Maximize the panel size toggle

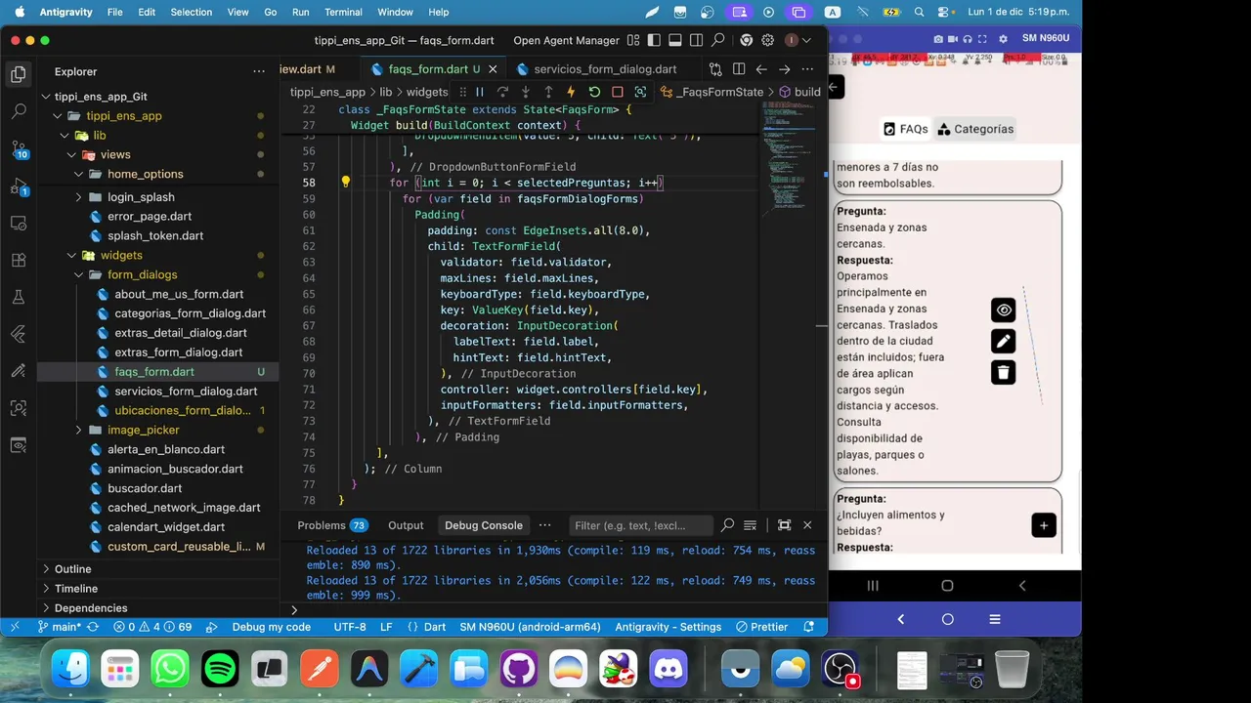[x=784, y=525]
